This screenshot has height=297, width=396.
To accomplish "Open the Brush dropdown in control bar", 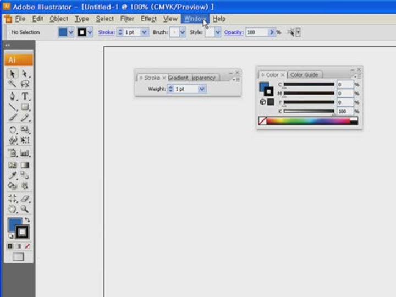I will [x=183, y=32].
